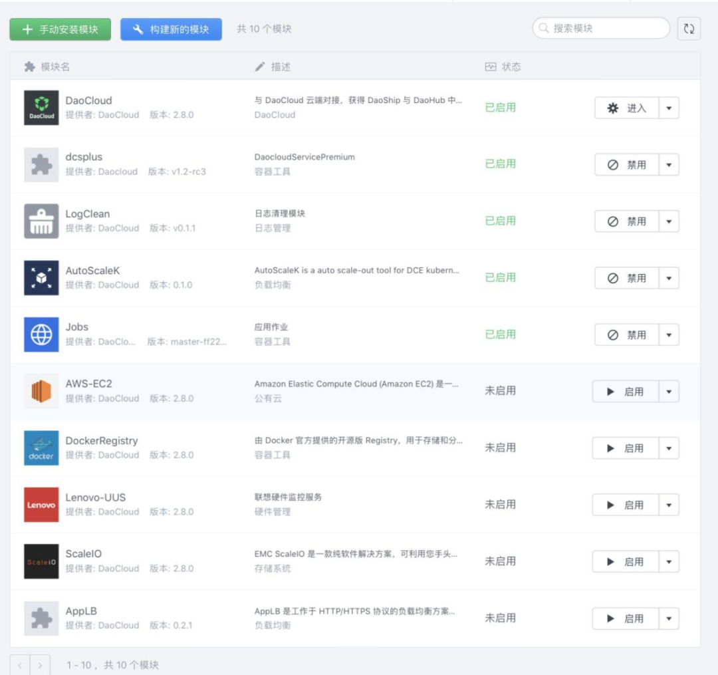718x675 pixels.
Task: Enable the AWS-EC2 module with 启用
Action: [626, 392]
